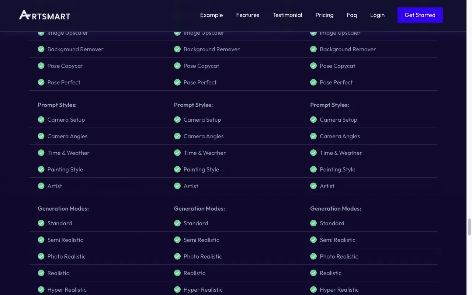Click checkmark beside Painting Style in left column

41,169
